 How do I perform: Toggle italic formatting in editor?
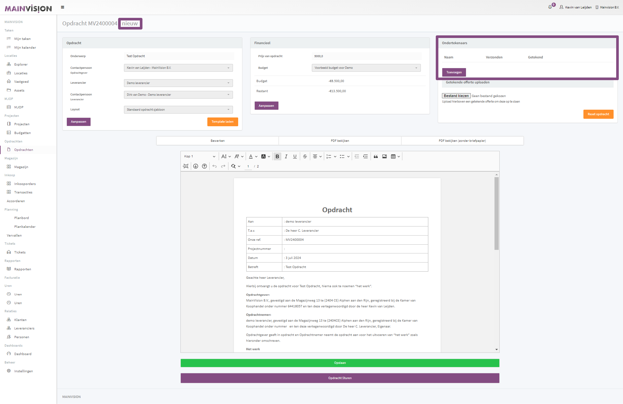pos(286,156)
